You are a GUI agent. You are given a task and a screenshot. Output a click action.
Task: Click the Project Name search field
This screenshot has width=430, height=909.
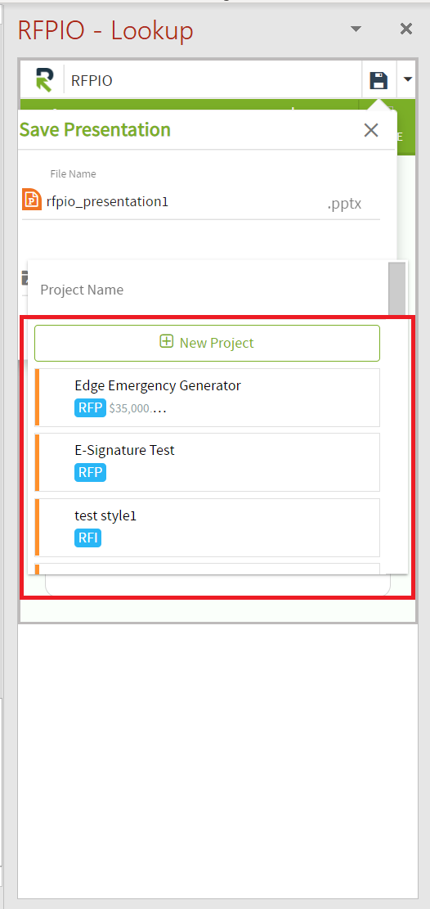(x=208, y=290)
